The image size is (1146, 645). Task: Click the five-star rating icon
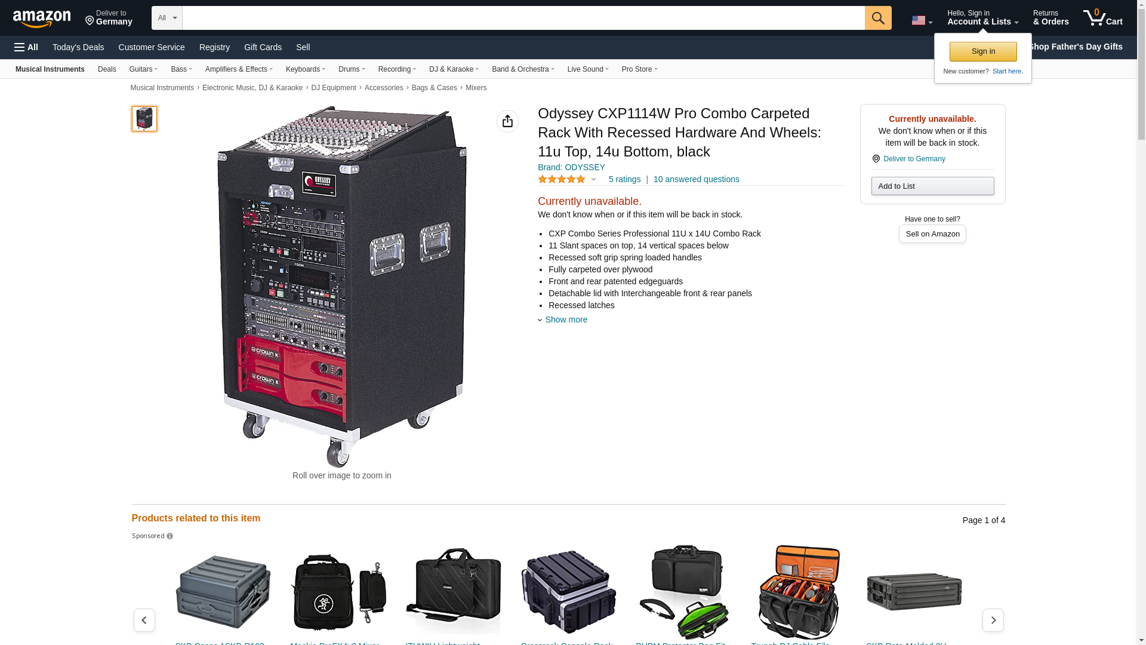tap(561, 179)
